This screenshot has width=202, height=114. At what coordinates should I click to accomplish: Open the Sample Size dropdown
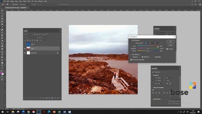click(25, 4)
